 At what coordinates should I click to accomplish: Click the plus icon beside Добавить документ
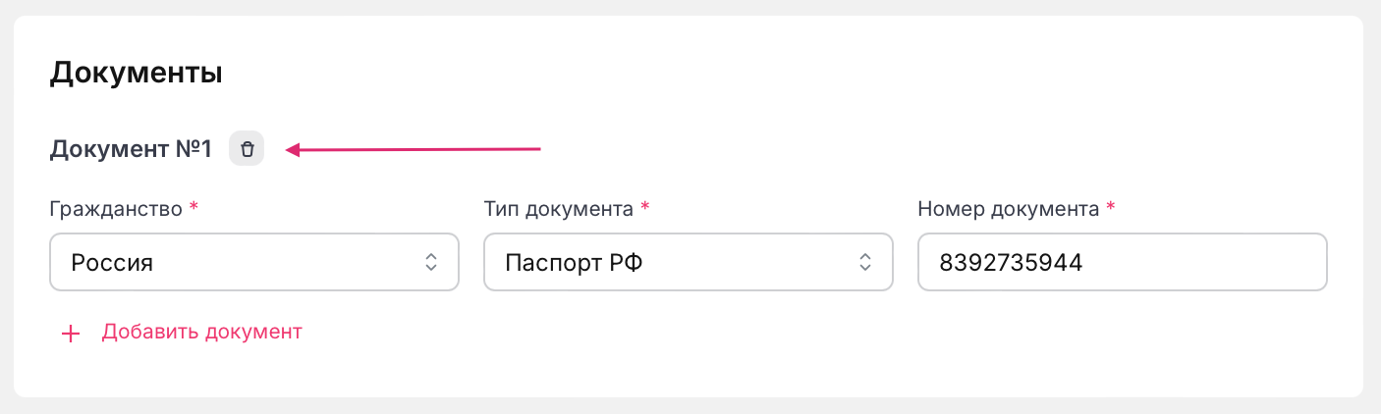[70, 334]
